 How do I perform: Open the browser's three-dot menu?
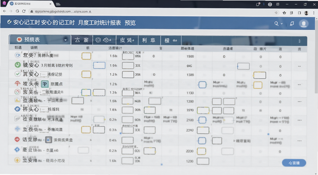pyautogui.click(x=314, y=13)
